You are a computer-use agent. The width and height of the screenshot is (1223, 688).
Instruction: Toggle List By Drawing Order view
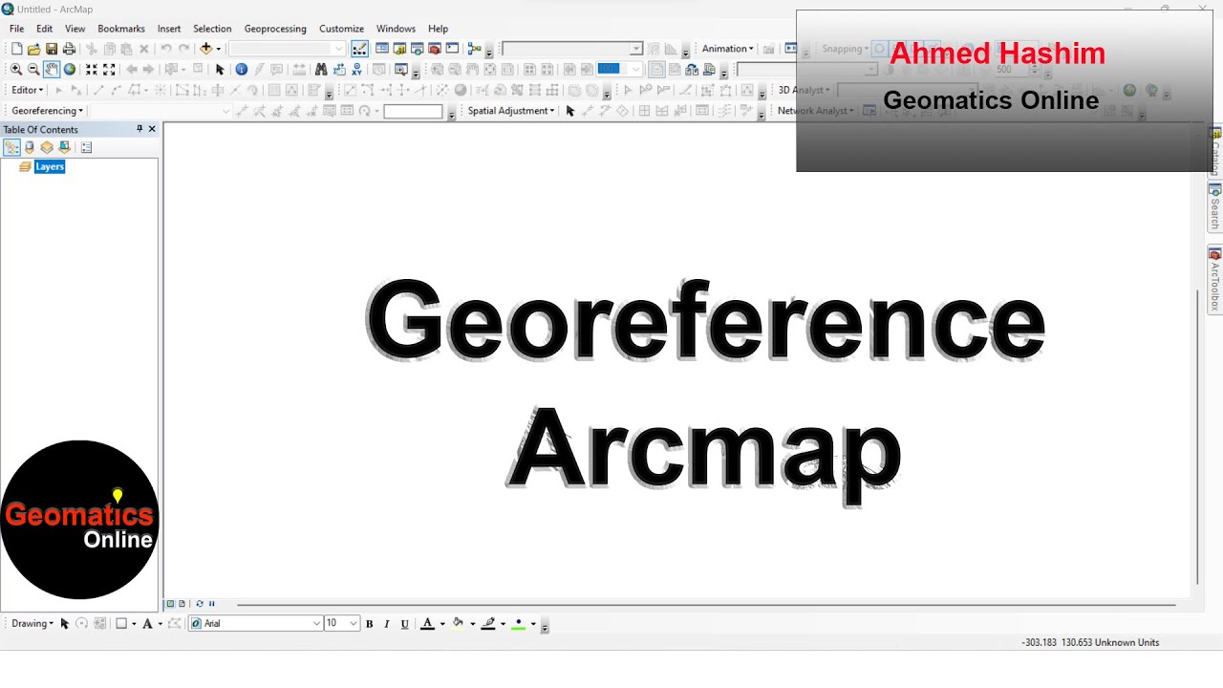12,147
